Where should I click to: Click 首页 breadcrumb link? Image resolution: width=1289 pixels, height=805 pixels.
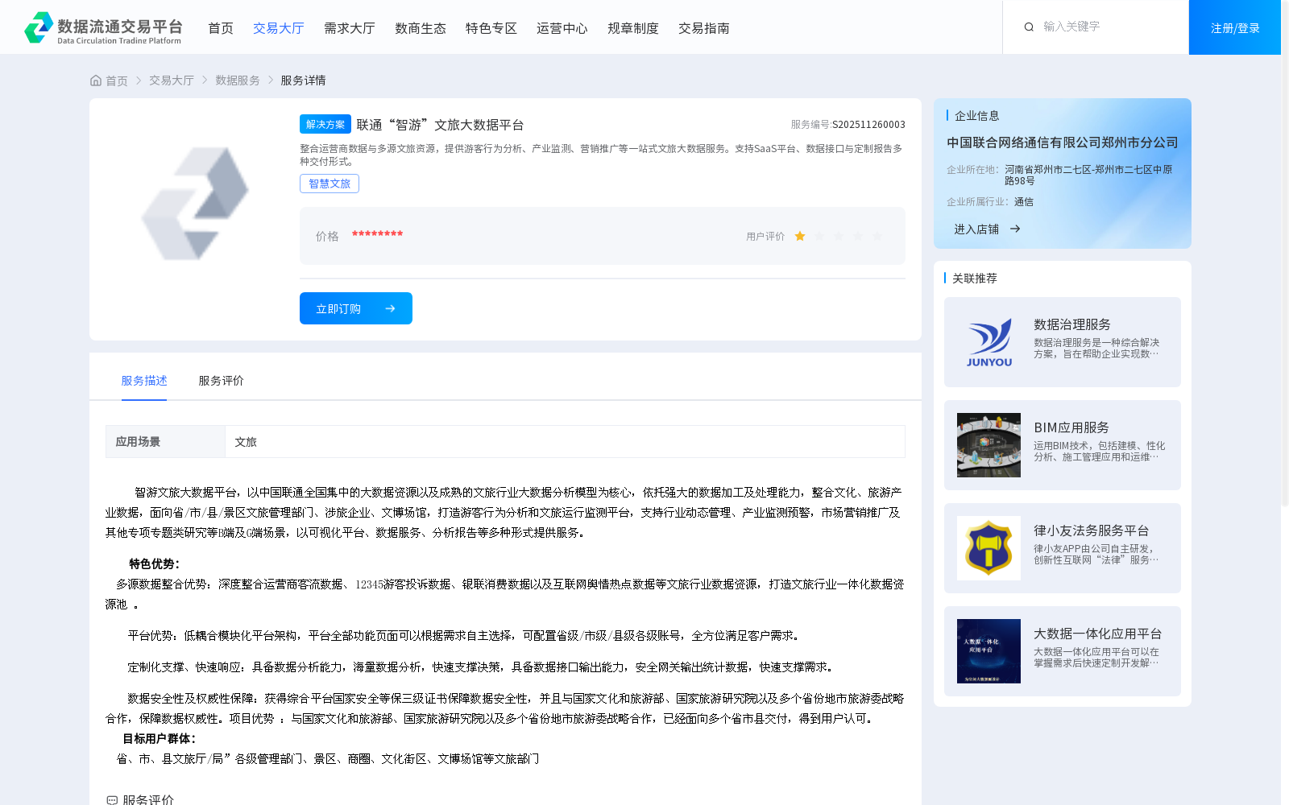[117, 80]
